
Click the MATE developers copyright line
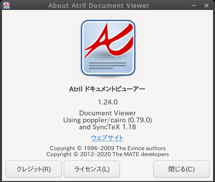pyautogui.click(x=107, y=154)
